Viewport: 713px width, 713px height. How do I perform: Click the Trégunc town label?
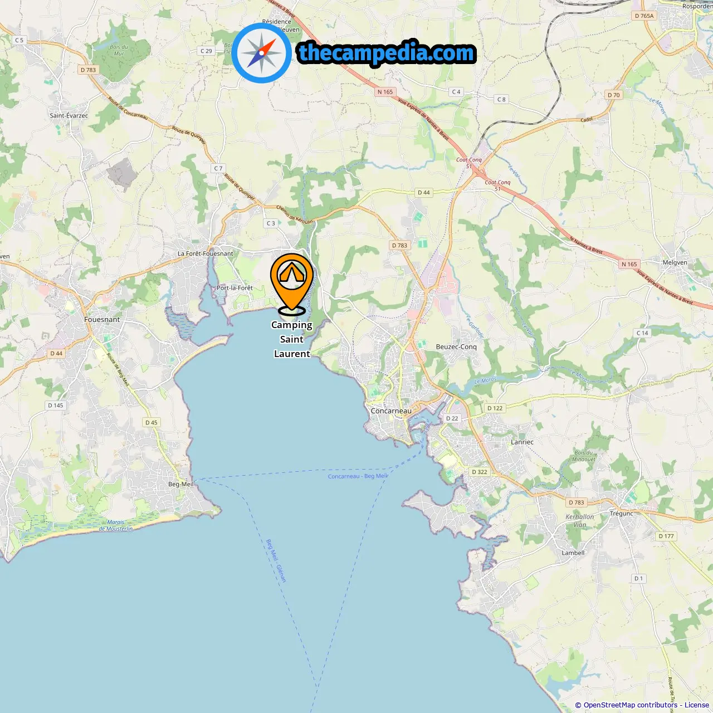point(621,514)
